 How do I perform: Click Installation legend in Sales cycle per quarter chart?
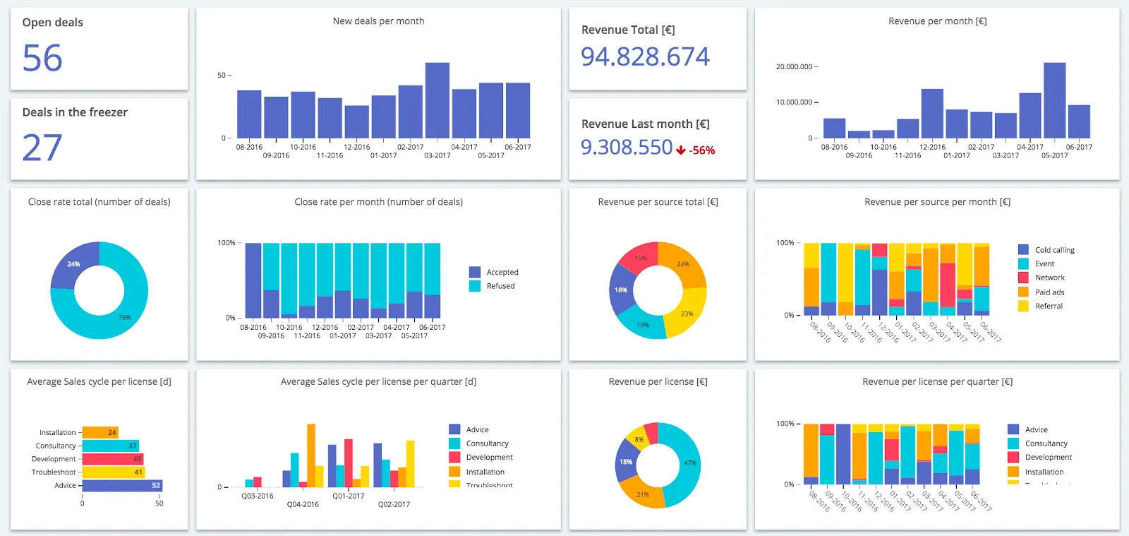(x=477, y=472)
